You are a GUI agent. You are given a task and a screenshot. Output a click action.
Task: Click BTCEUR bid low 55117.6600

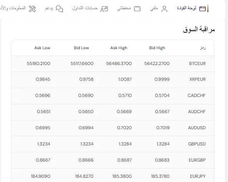[82, 63]
